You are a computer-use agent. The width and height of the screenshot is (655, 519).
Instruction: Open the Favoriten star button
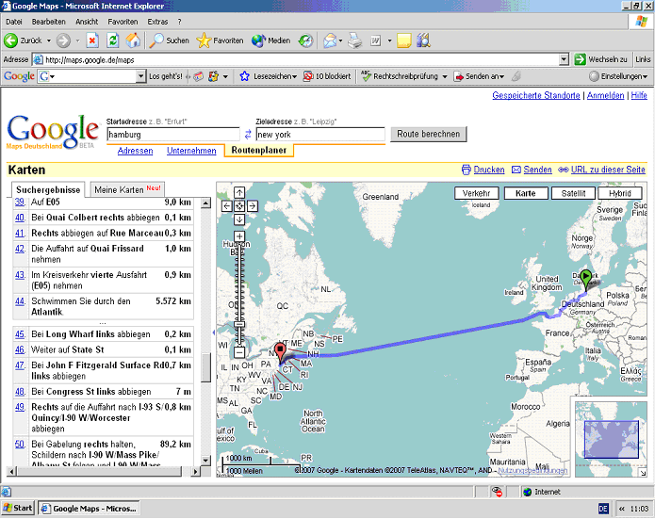[x=221, y=41]
